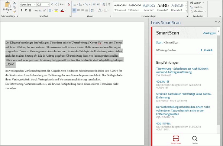Click the Zurück back link
The width and height of the screenshot is (223, 146).
207,50
